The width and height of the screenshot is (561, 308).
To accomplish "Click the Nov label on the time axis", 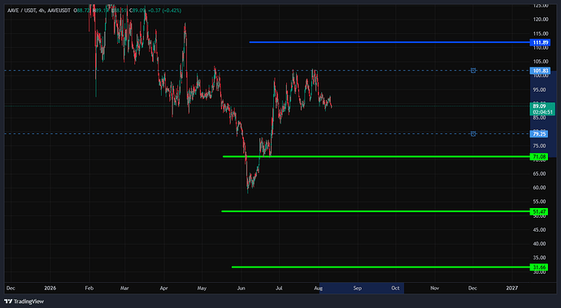I will [x=434, y=288].
